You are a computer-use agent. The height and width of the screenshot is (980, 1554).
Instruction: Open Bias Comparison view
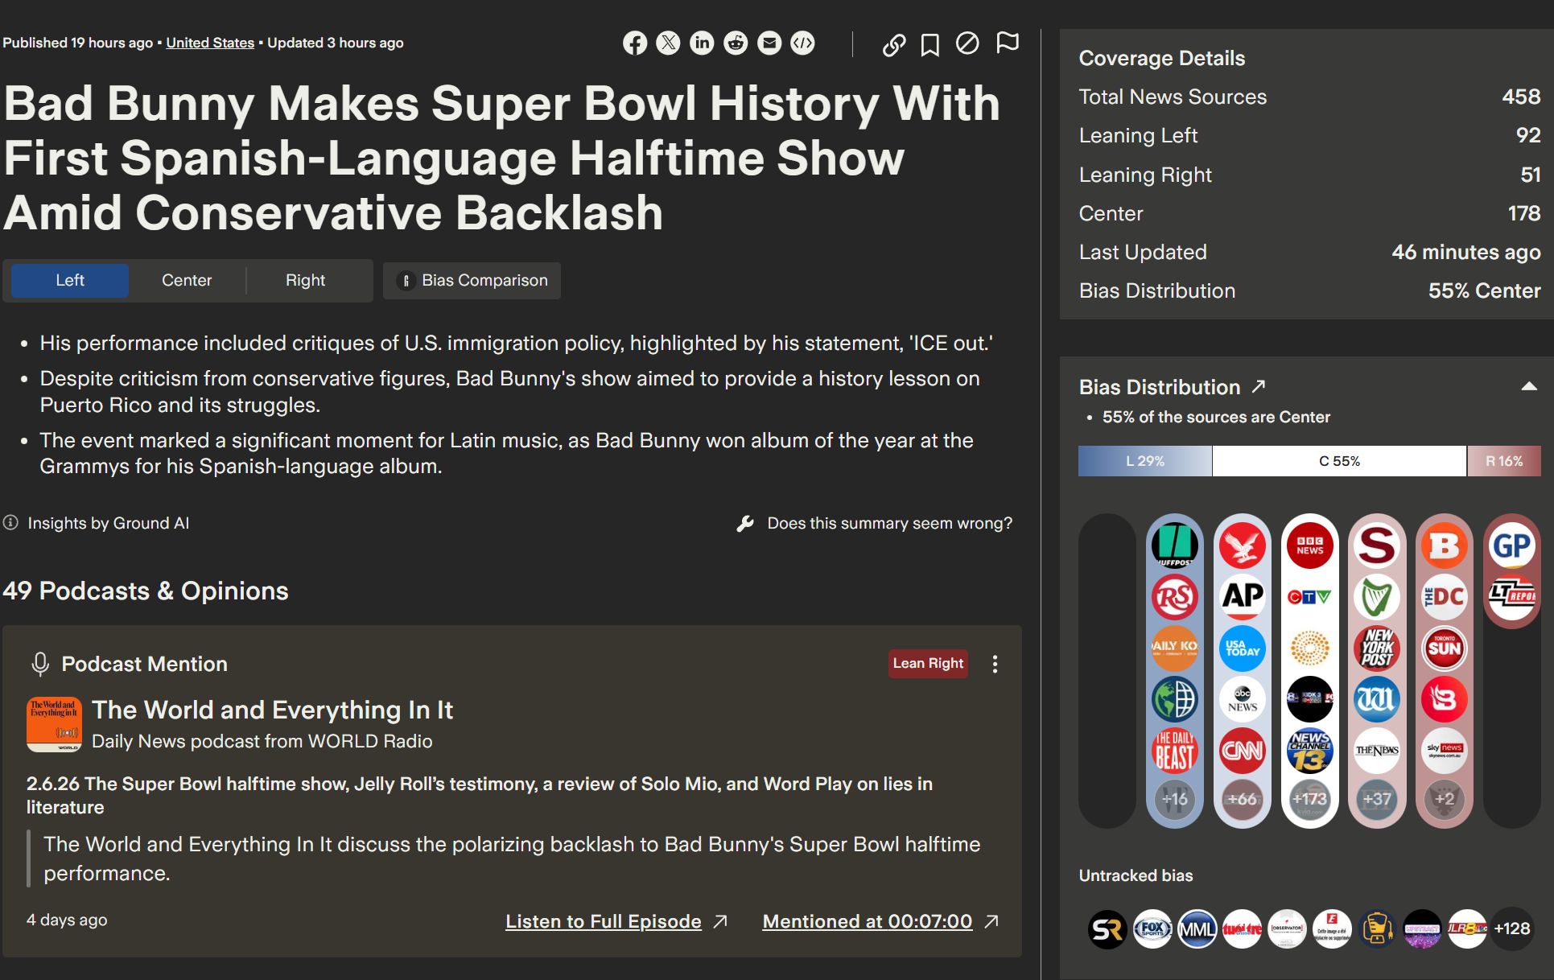473,280
